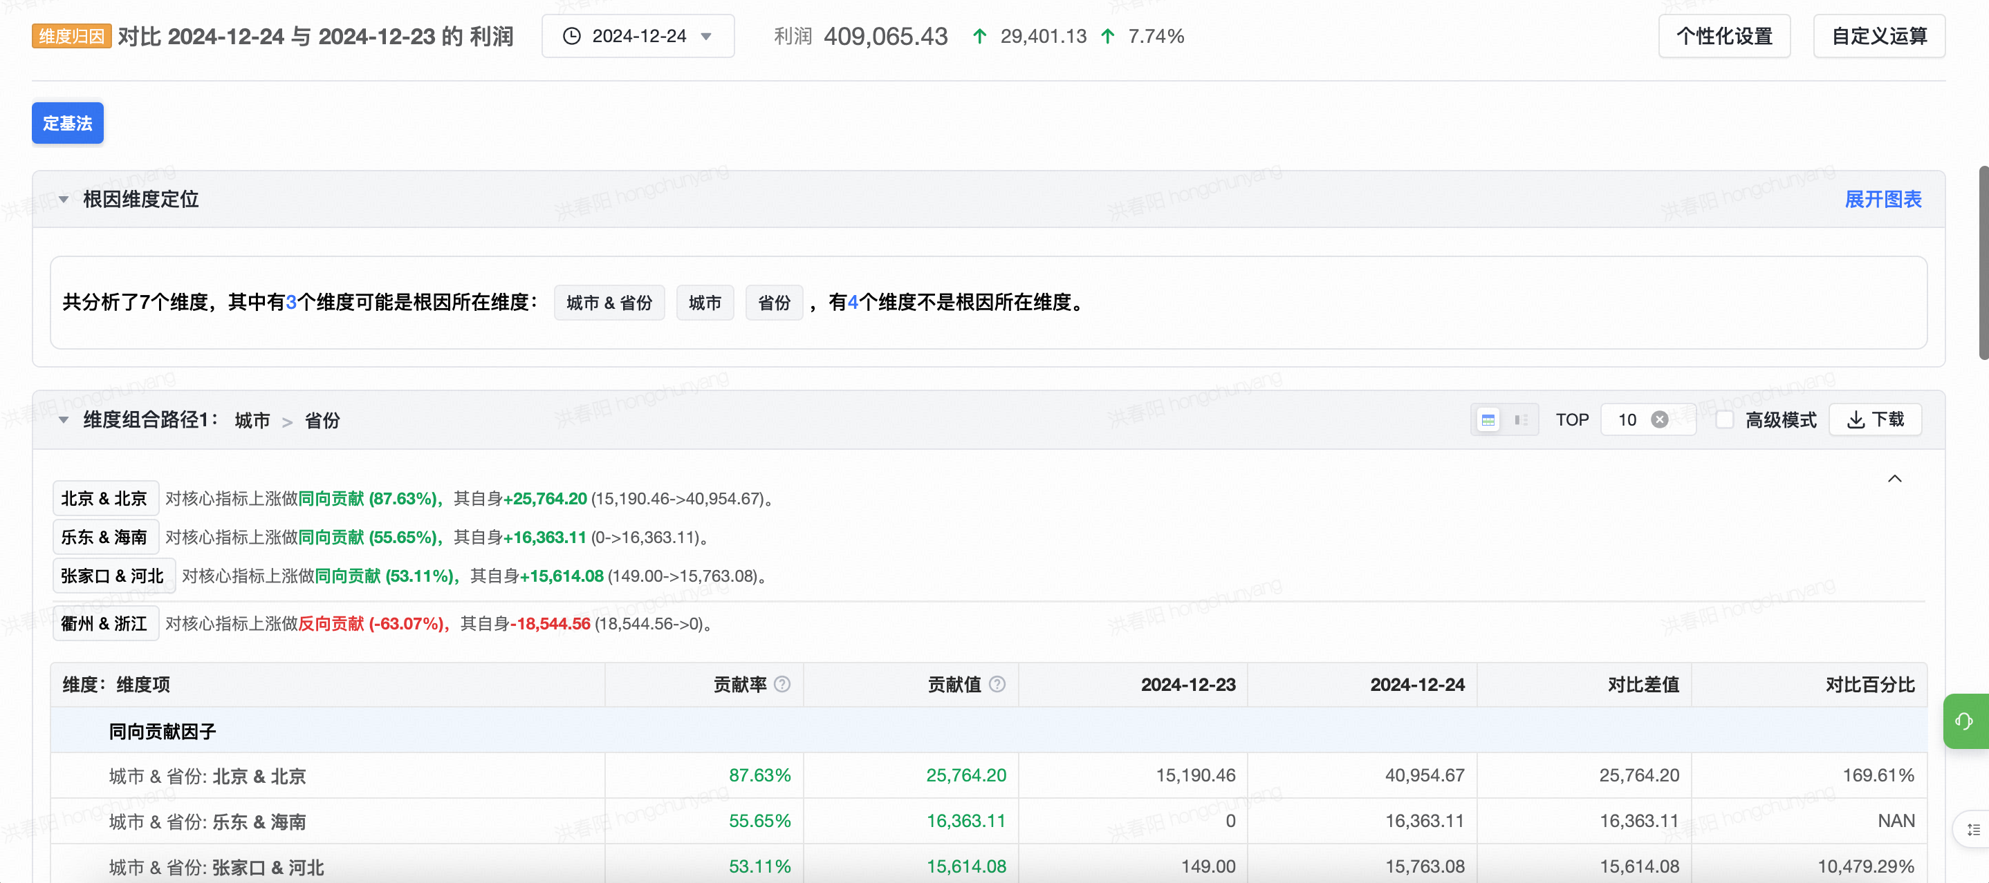The width and height of the screenshot is (1989, 883).
Task: Select row 城市 & 省份: 北京 & 北京
Action: click(x=988, y=776)
